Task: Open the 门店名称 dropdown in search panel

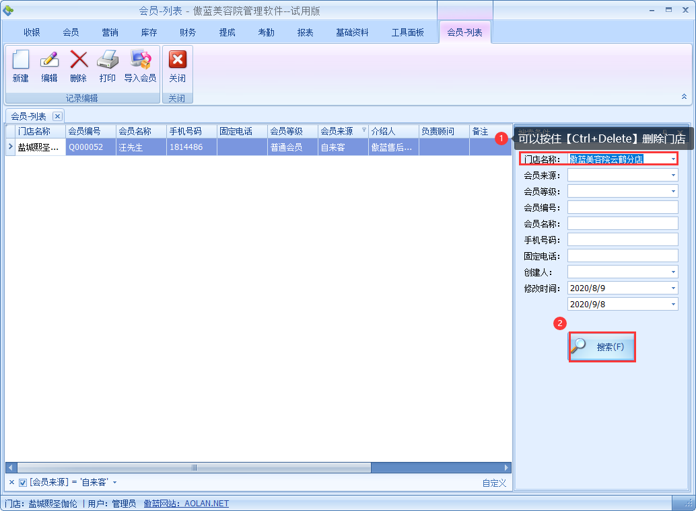Action: (x=672, y=159)
